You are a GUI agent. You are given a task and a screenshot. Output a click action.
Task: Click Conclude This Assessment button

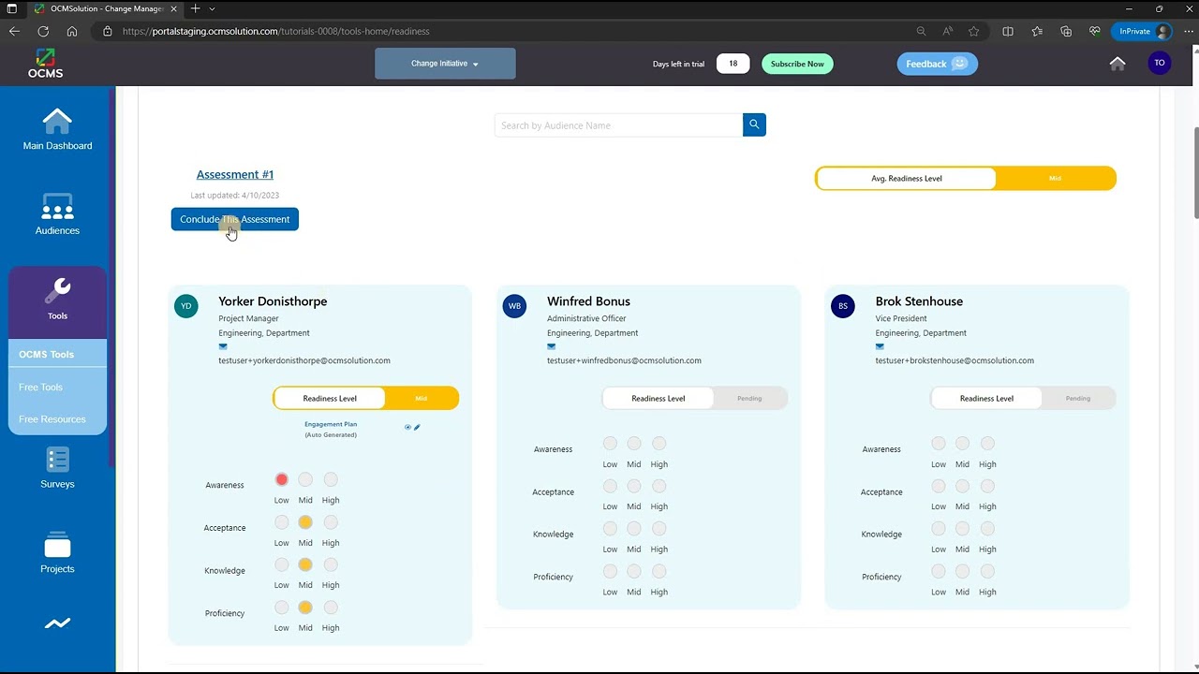(x=235, y=219)
